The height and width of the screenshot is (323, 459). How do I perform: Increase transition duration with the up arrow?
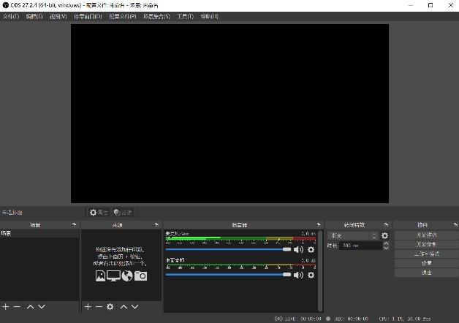pos(386,243)
